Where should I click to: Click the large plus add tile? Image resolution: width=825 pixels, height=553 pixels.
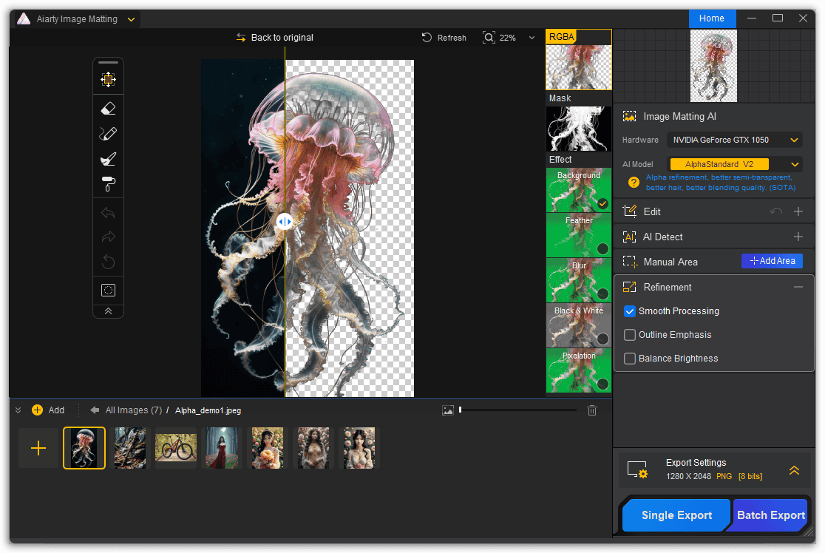pos(38,448)
